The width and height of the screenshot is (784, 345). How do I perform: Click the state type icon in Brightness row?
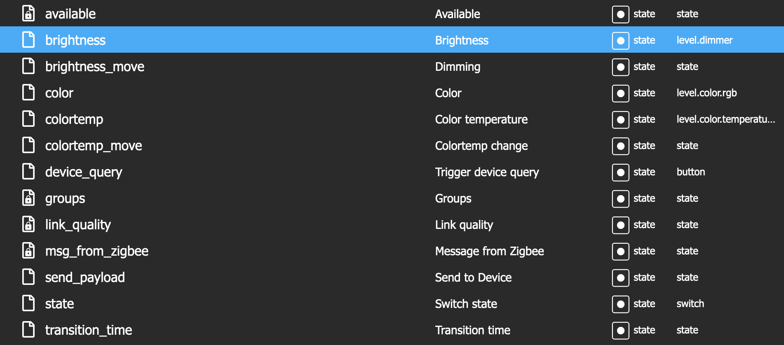coord(620,40)
